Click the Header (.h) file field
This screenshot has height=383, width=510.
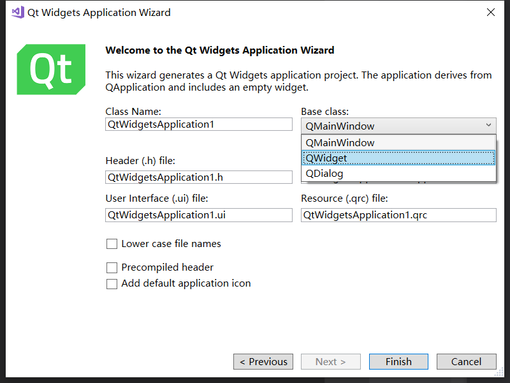tap(199, 177)
